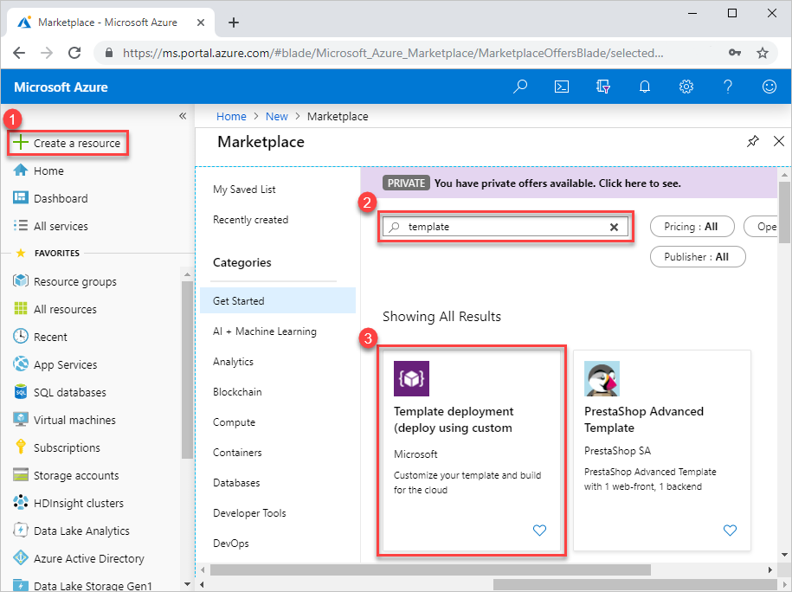Screen dimensions: 792x592
Task: Switch to AI + Machine Learning category
Action: click(264, 331)
